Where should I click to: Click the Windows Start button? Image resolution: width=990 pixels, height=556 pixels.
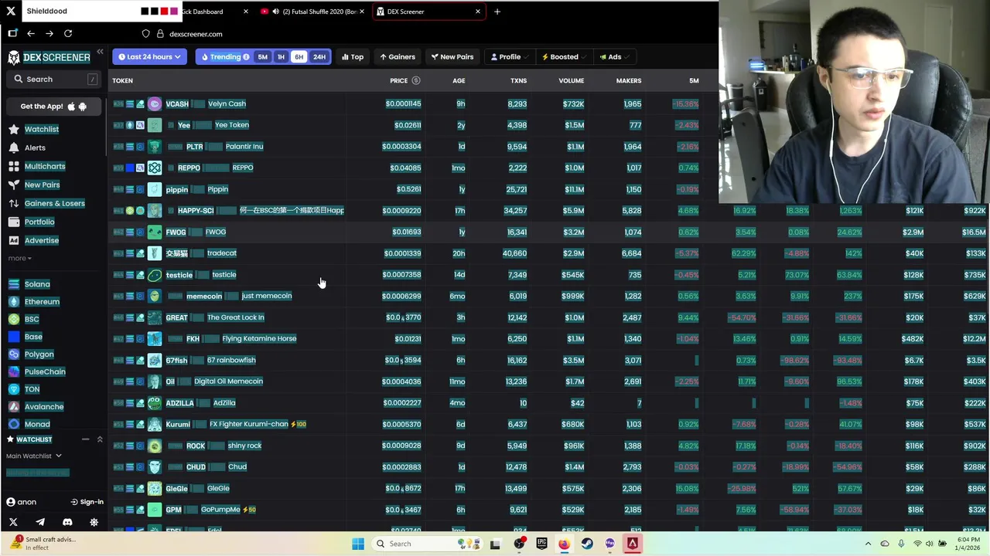coord(357,544)
